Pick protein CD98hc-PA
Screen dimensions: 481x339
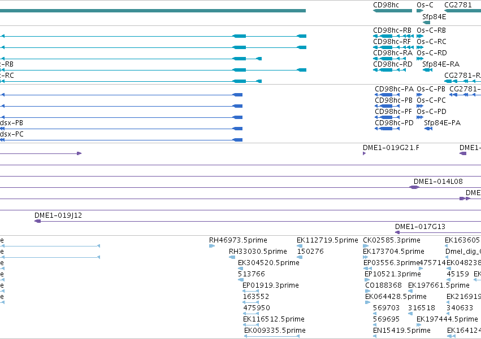point(387,95)
